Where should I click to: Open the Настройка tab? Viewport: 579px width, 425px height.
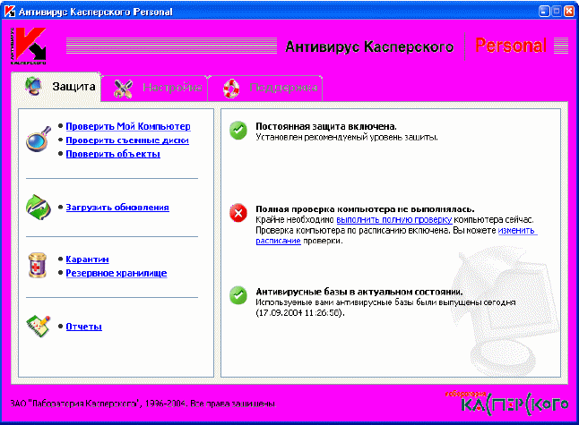154,88
